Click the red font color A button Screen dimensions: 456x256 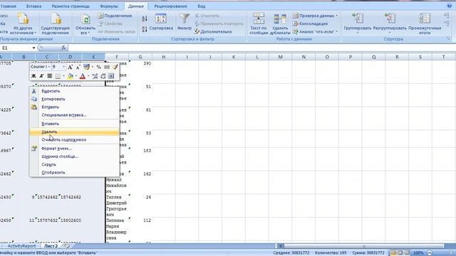83,76
